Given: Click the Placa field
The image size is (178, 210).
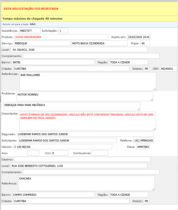Looking at the screenshot, I should 143,147.
